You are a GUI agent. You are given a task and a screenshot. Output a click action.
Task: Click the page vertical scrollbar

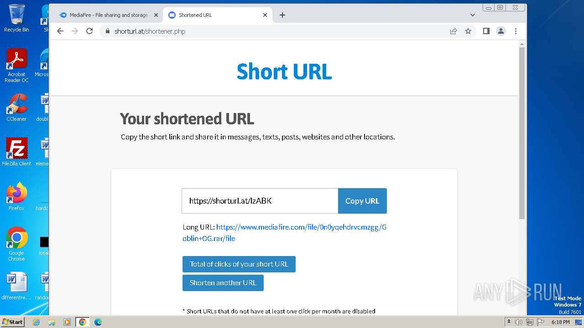522,132
